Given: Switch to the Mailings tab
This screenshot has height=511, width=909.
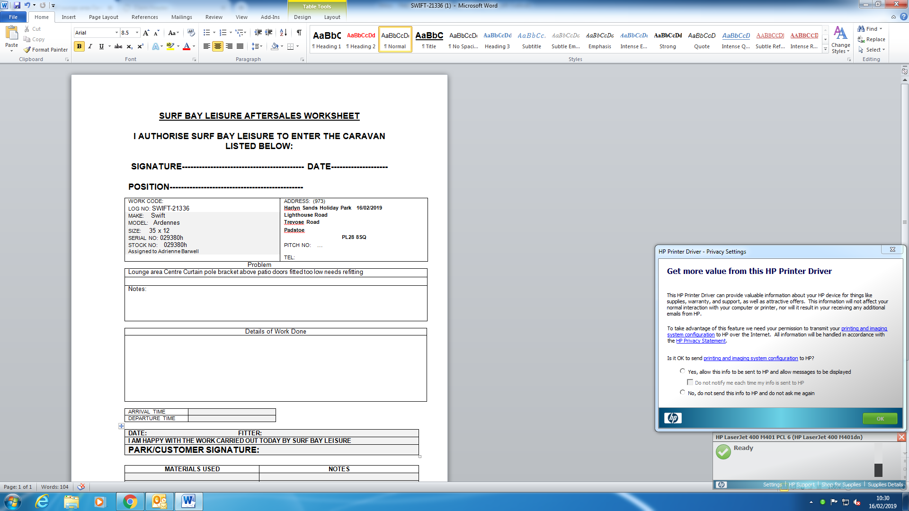Looking at the screenshot, I should (x=181, y=17).
